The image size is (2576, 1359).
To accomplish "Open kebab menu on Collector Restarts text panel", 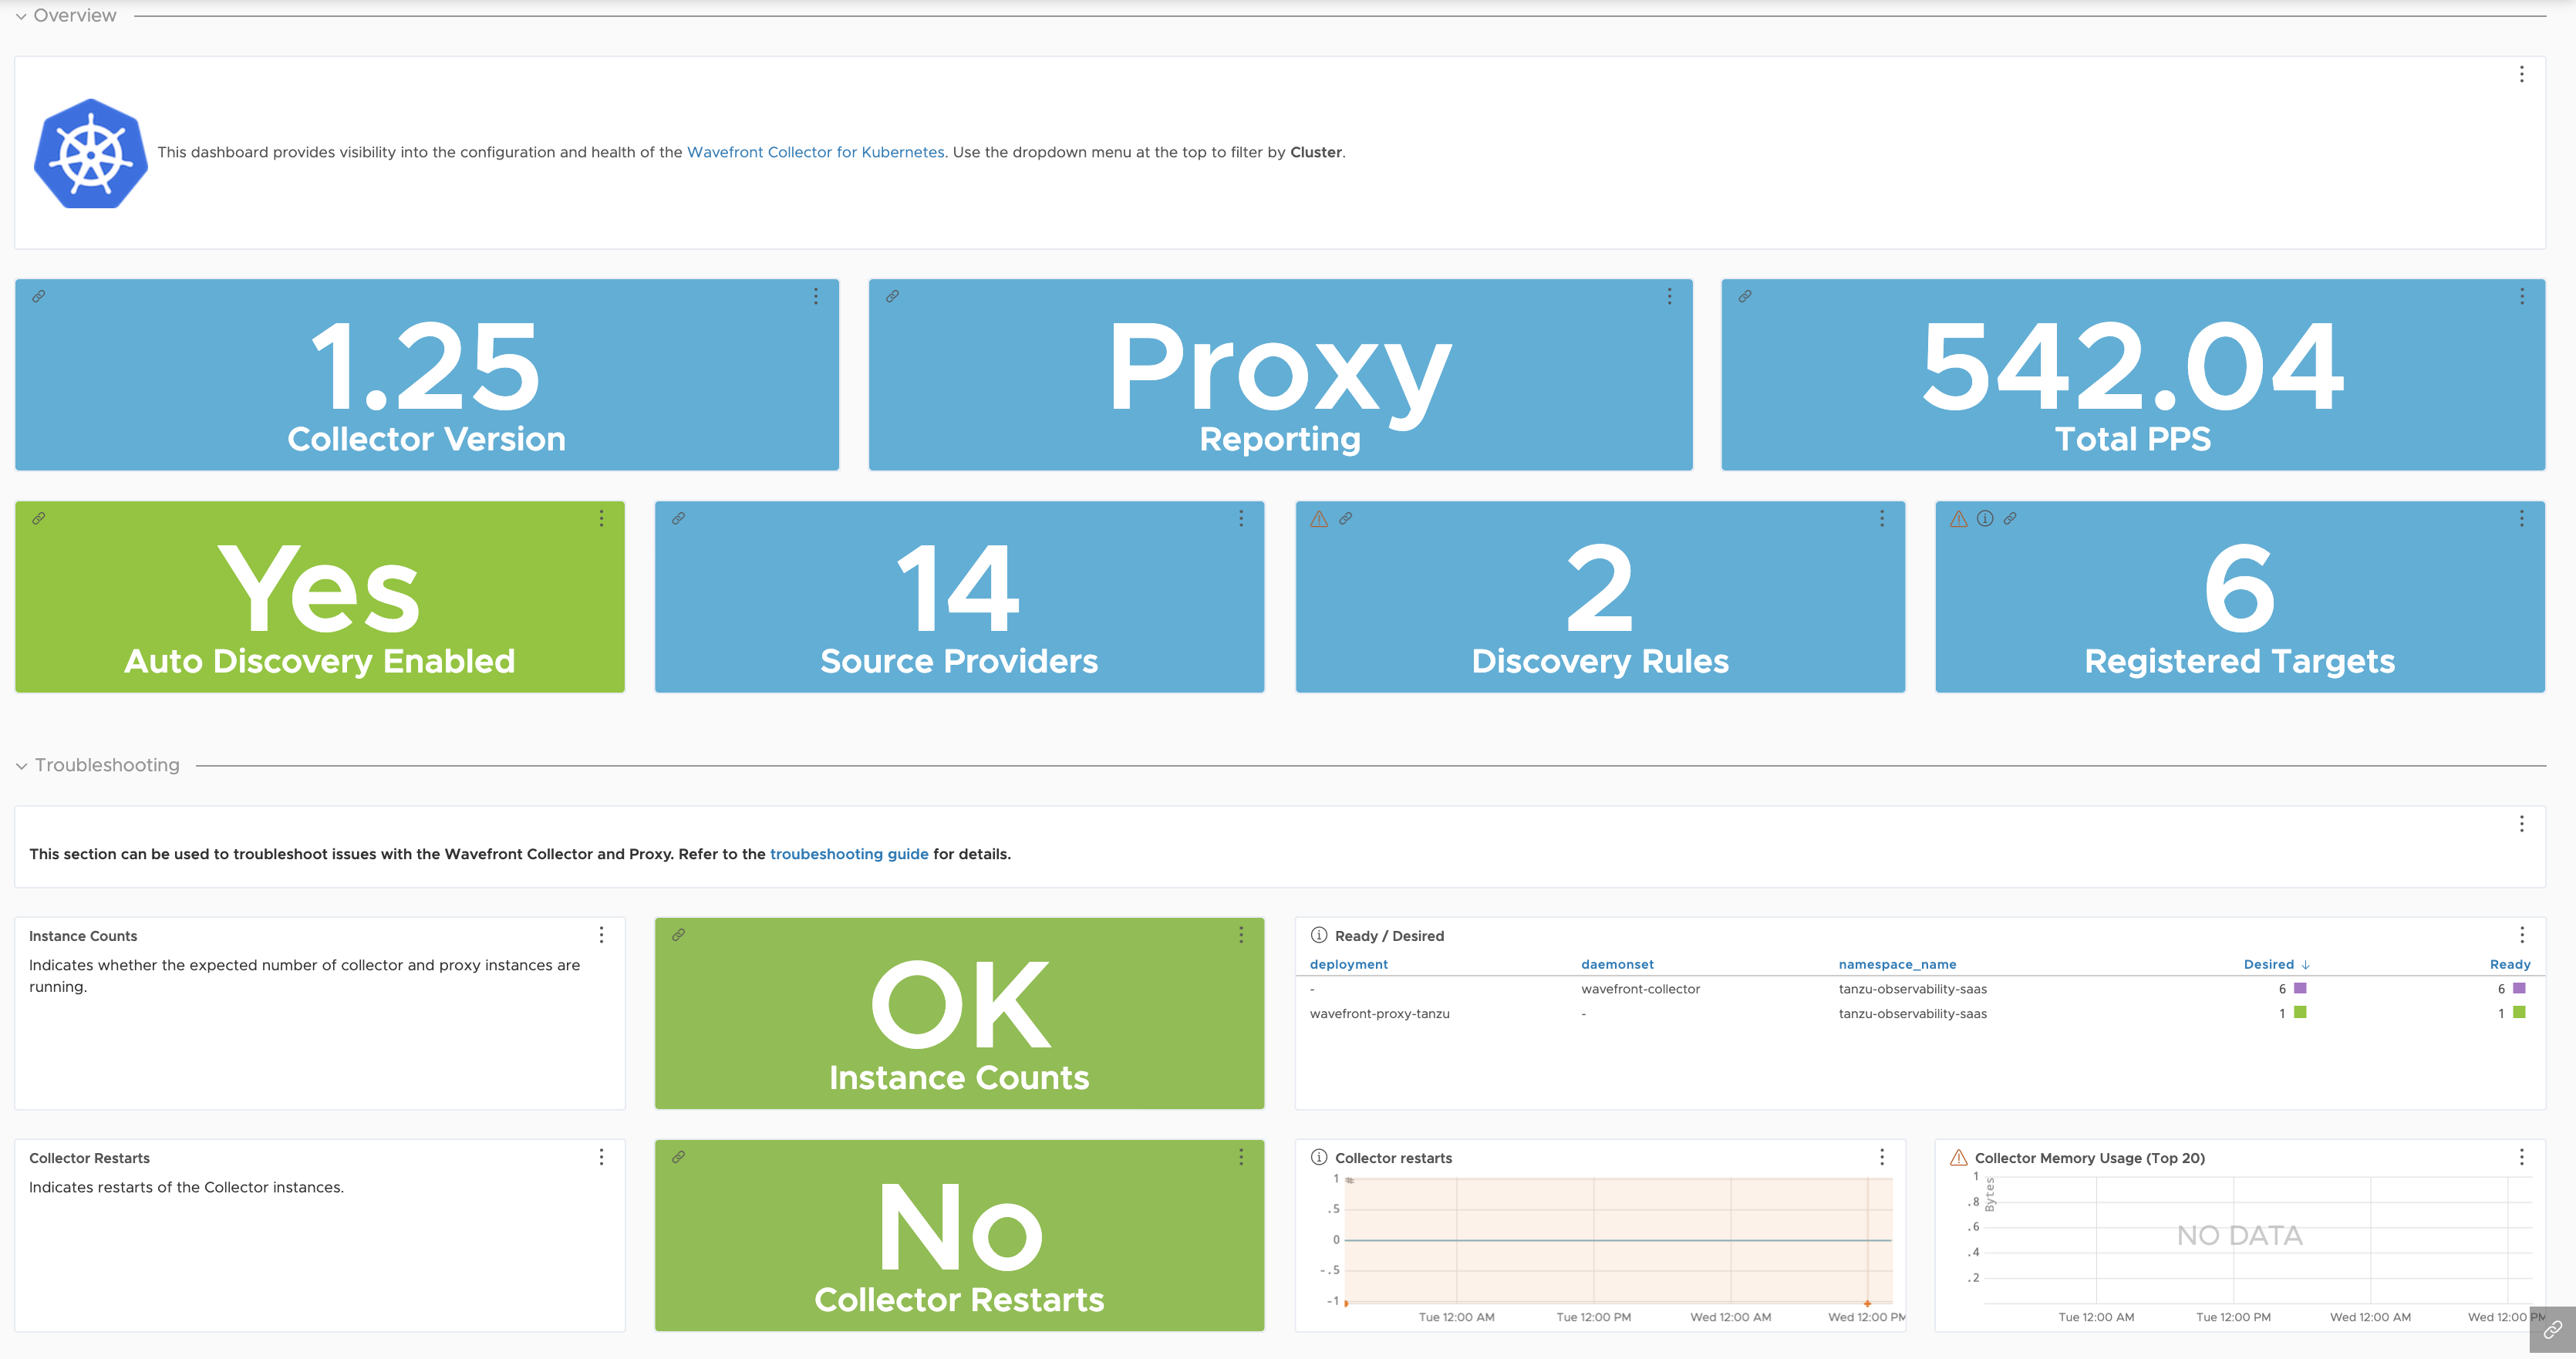I will click(x=601, y=1156).
